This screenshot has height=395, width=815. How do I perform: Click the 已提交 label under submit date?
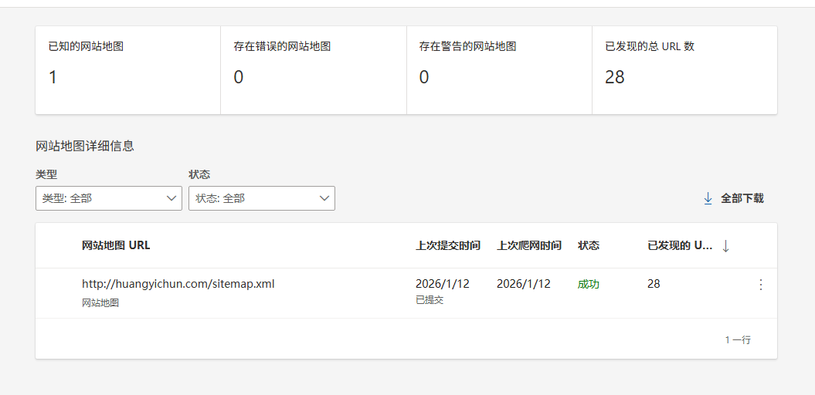(430, 300)
